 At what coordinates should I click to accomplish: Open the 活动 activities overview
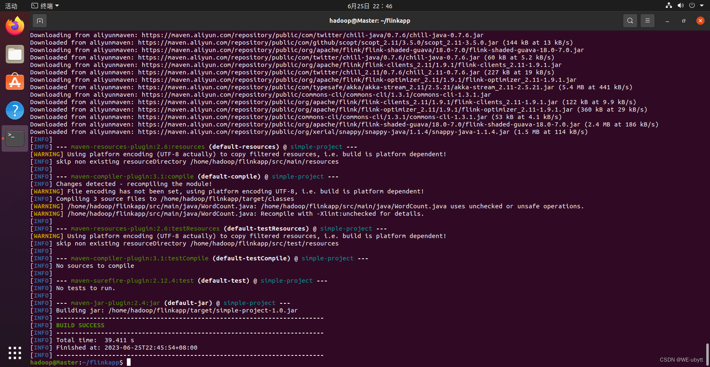[x=11, y=6]
